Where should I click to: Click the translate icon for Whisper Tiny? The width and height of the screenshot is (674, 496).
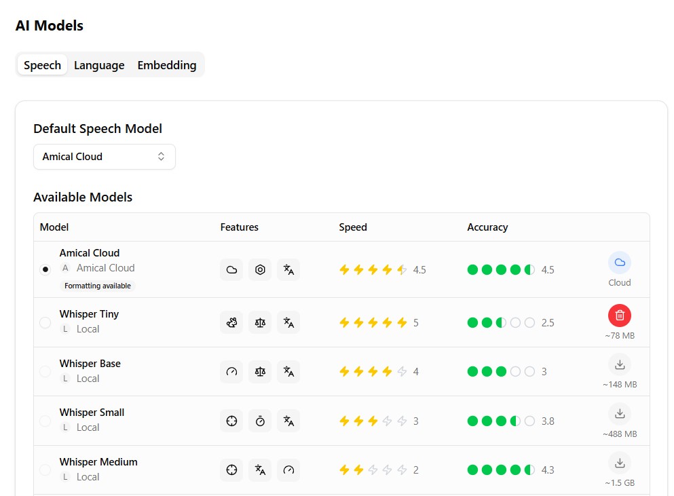click(288, 322)
